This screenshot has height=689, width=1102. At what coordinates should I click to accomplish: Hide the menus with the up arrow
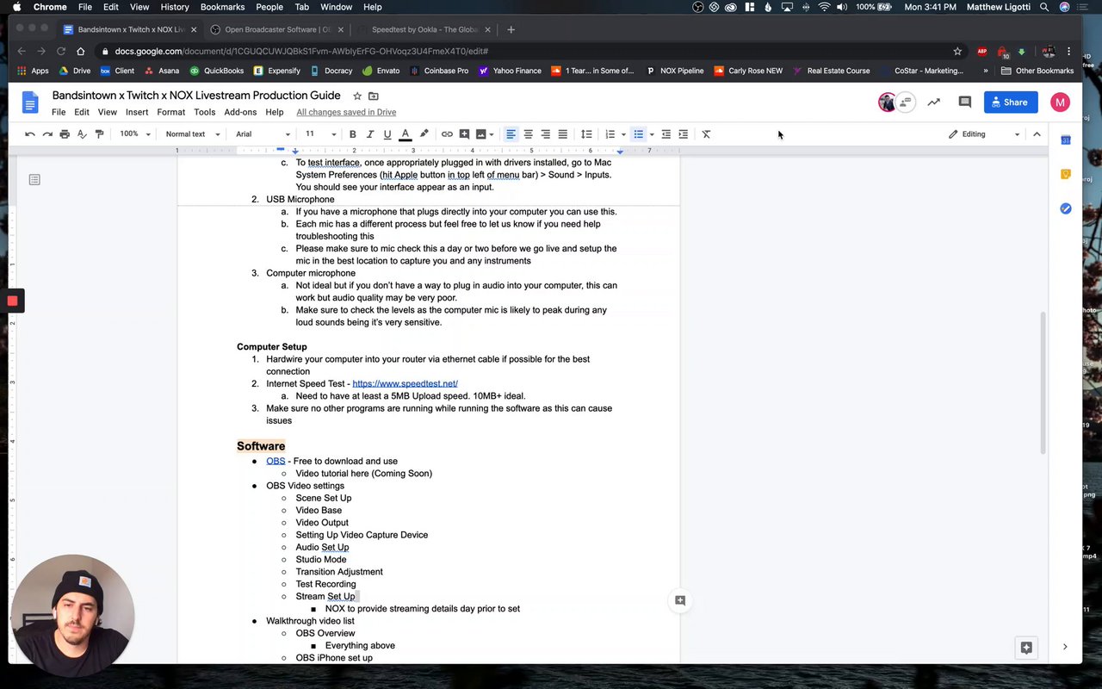point(1037,134)
